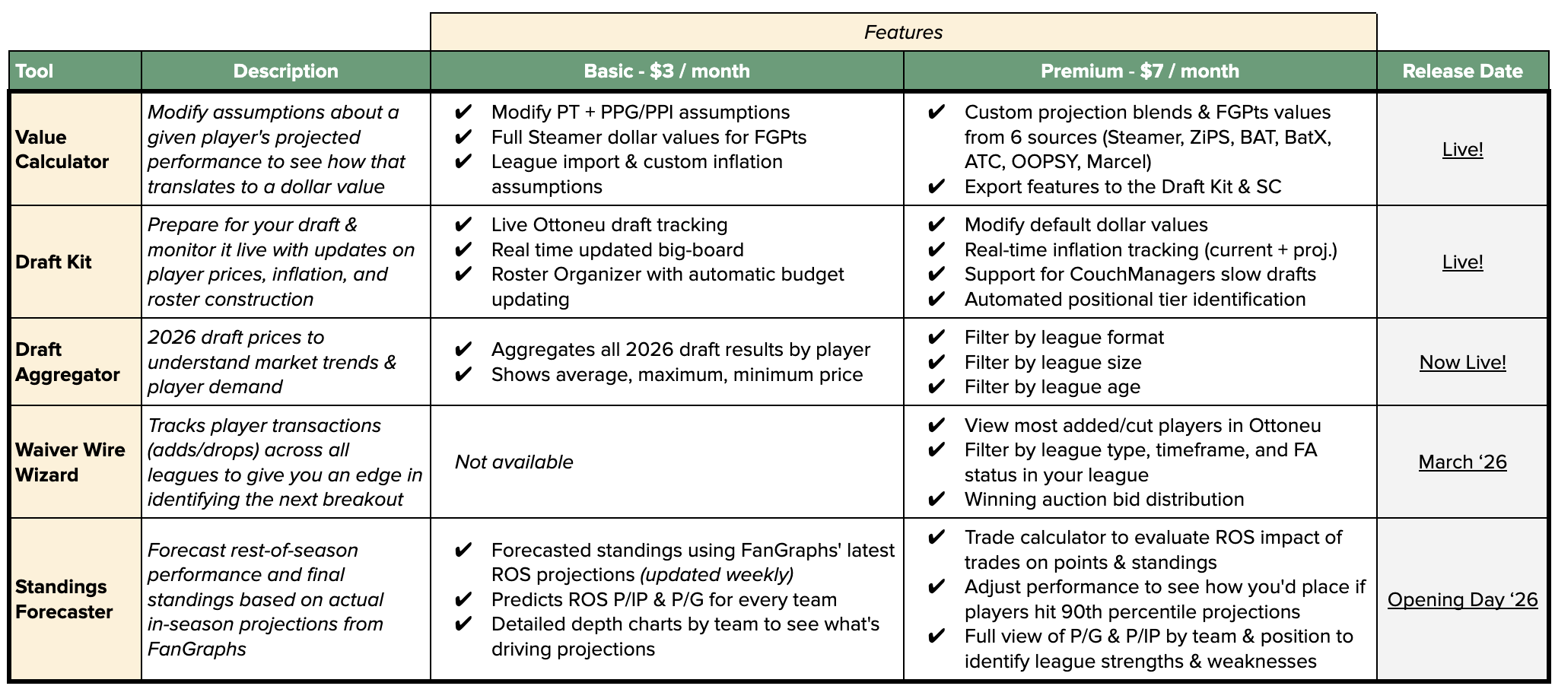The height and width of the screenshot is (686, 1555).
Task: Select checkmark for 'Filter by league format'
Action: 936,338
